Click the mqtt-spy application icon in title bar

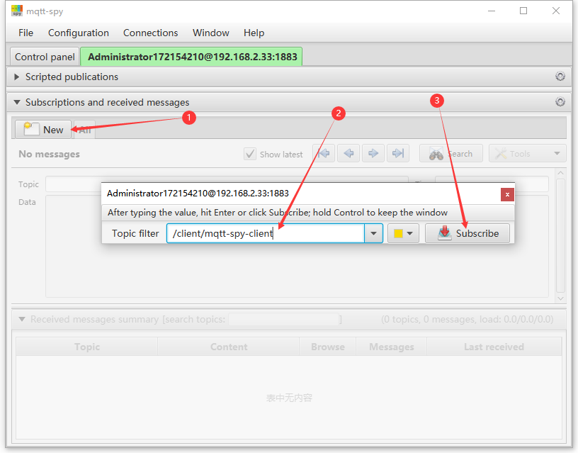(x=17, y=11)
